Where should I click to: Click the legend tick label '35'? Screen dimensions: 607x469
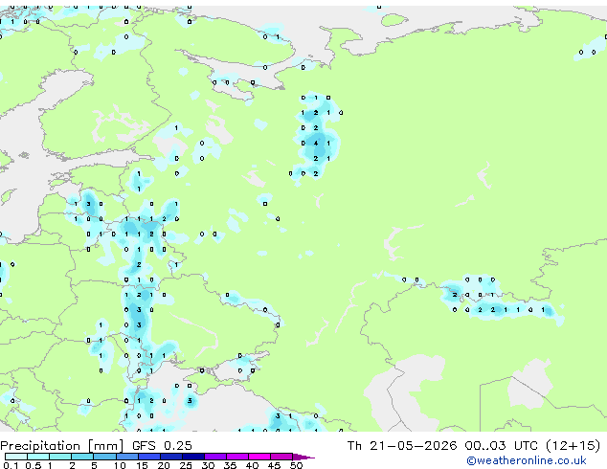pyautogui.click(x=230, y=465)
